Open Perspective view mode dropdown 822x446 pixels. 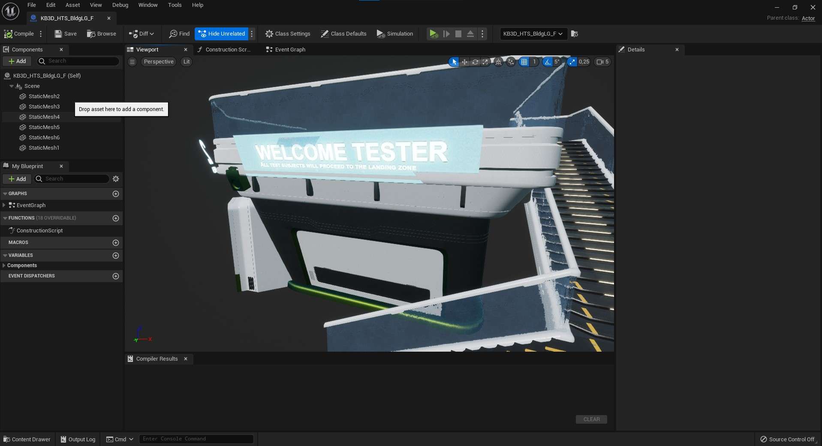pos(158,62)
